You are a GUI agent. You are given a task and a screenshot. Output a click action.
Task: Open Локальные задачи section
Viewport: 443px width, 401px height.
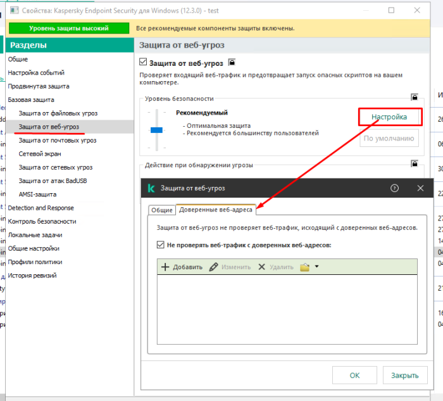coord(35,235)
